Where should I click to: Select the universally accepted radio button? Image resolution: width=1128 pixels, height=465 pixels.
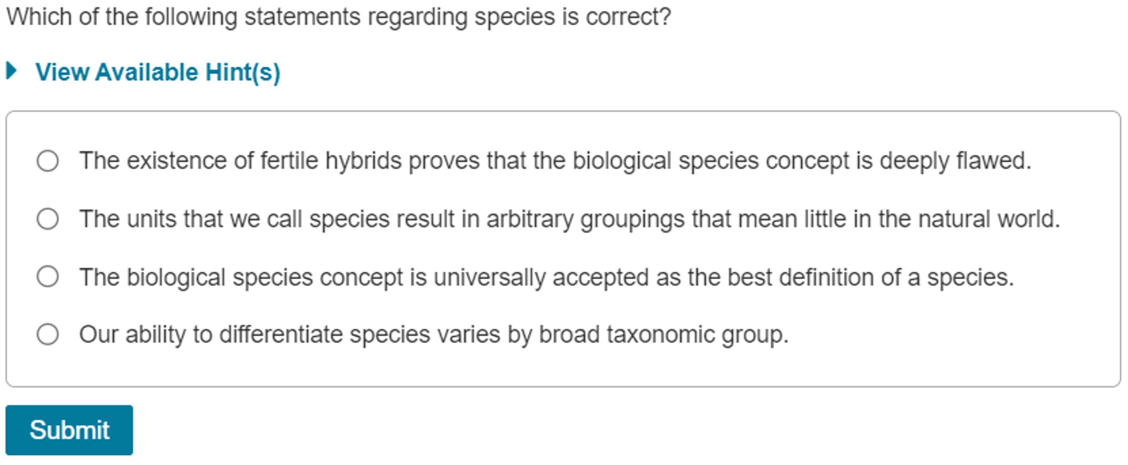(x=48, y=277)
